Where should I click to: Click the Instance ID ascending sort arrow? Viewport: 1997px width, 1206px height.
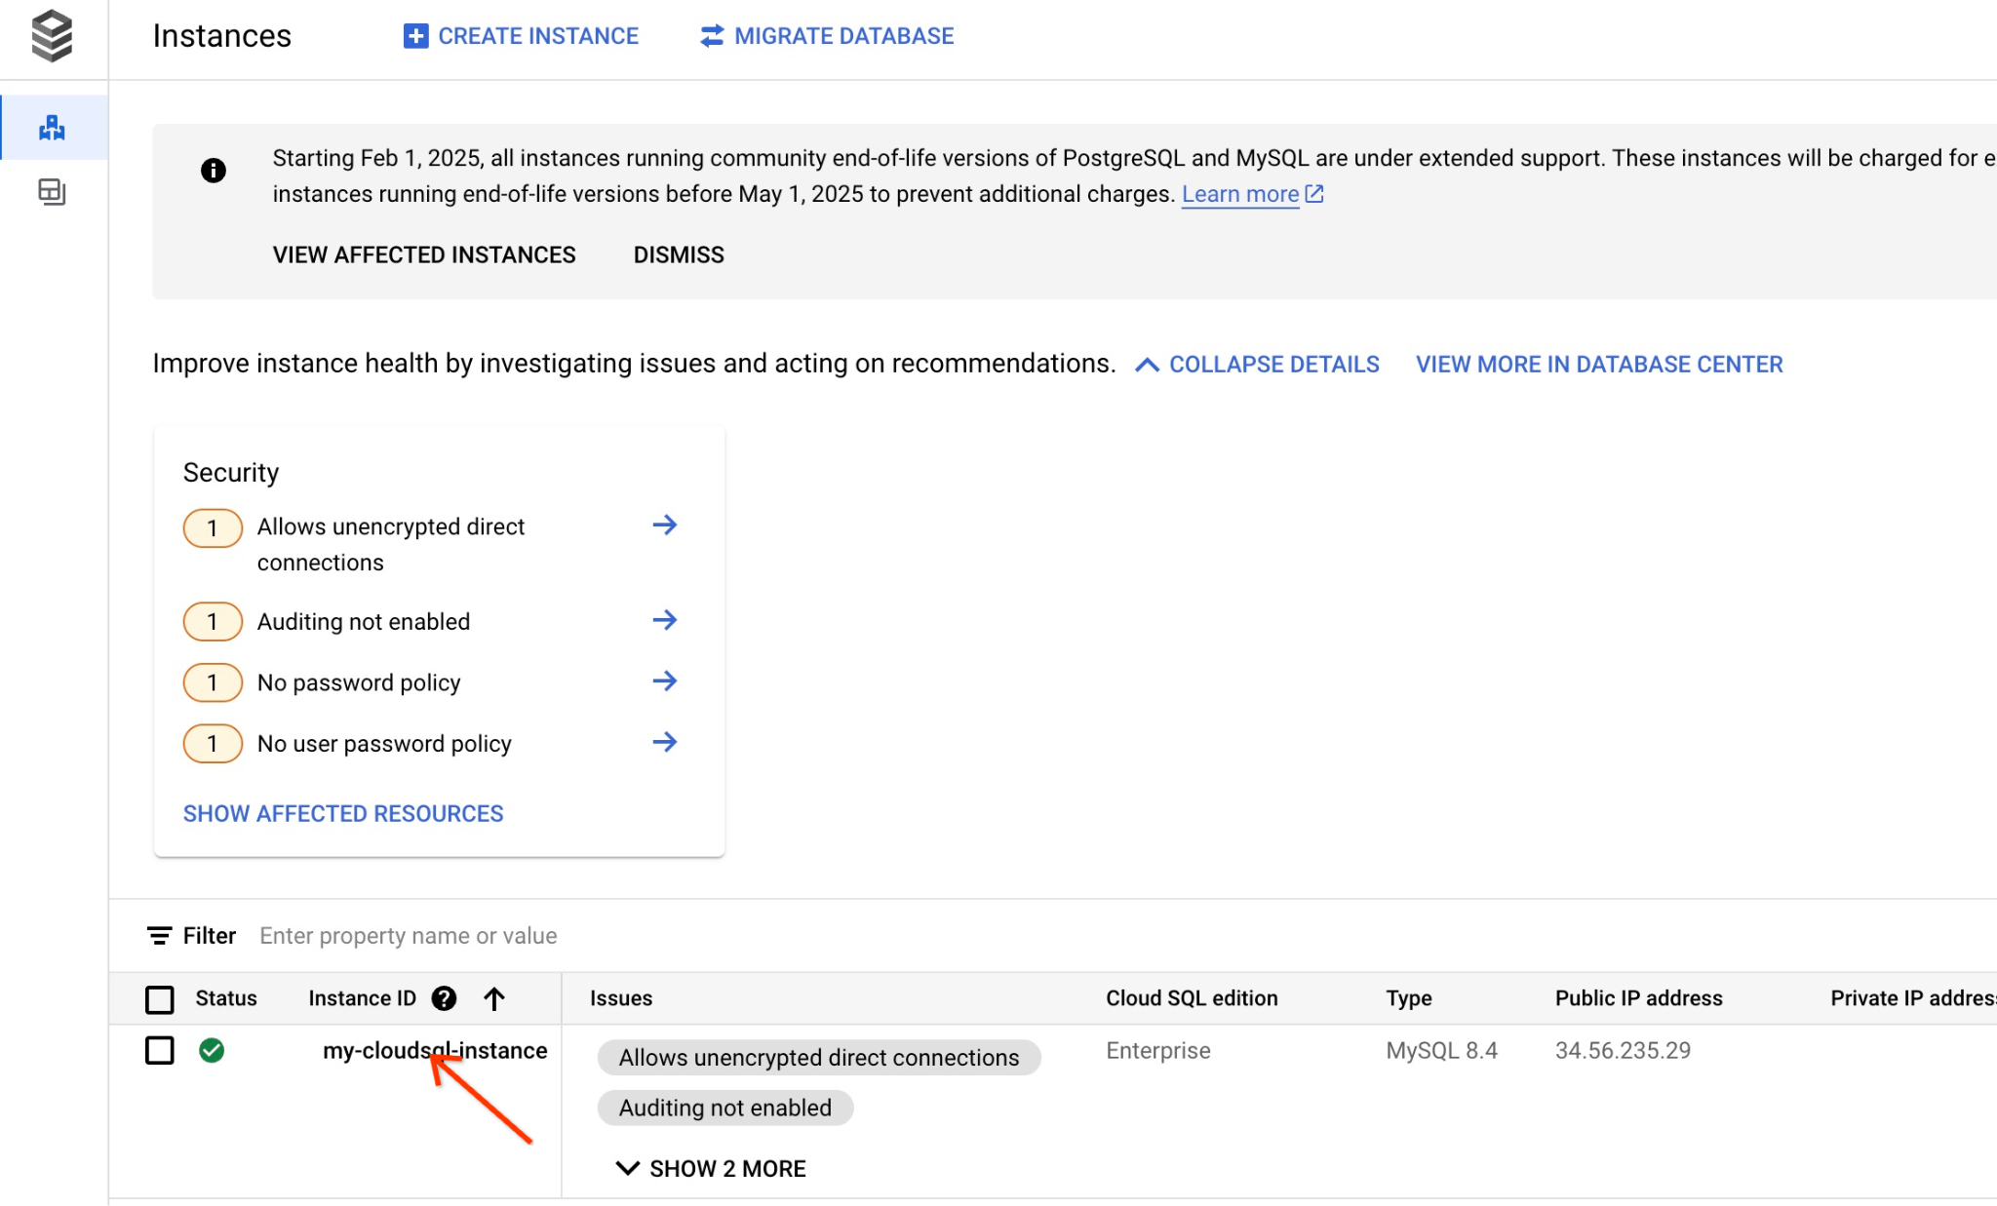pos(494,997)
